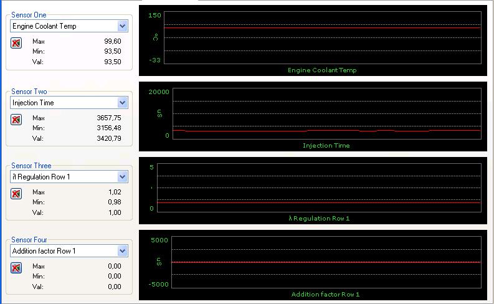This screenshot has height=304, width=494.
Task: Select the Sensor Two Val reading 3420,79
Action: tap(109, 138)
